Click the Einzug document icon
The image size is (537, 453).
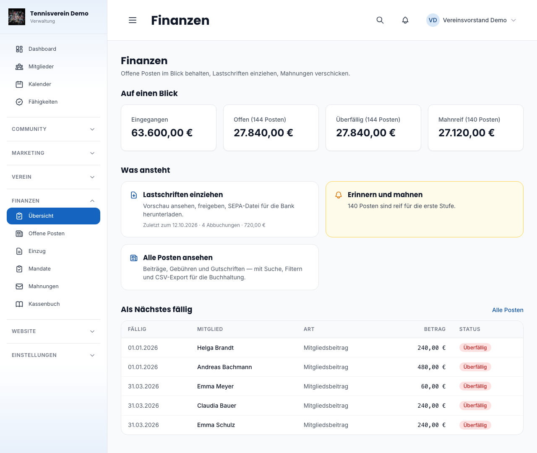tap(19, 251)
